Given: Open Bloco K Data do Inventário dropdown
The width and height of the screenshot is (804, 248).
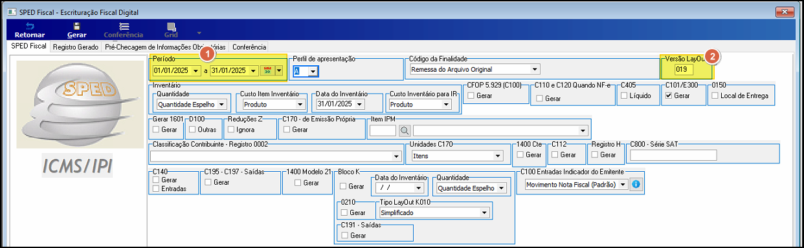Looking at the screenshot, I should pyautogui.click(x=419, y=188).
